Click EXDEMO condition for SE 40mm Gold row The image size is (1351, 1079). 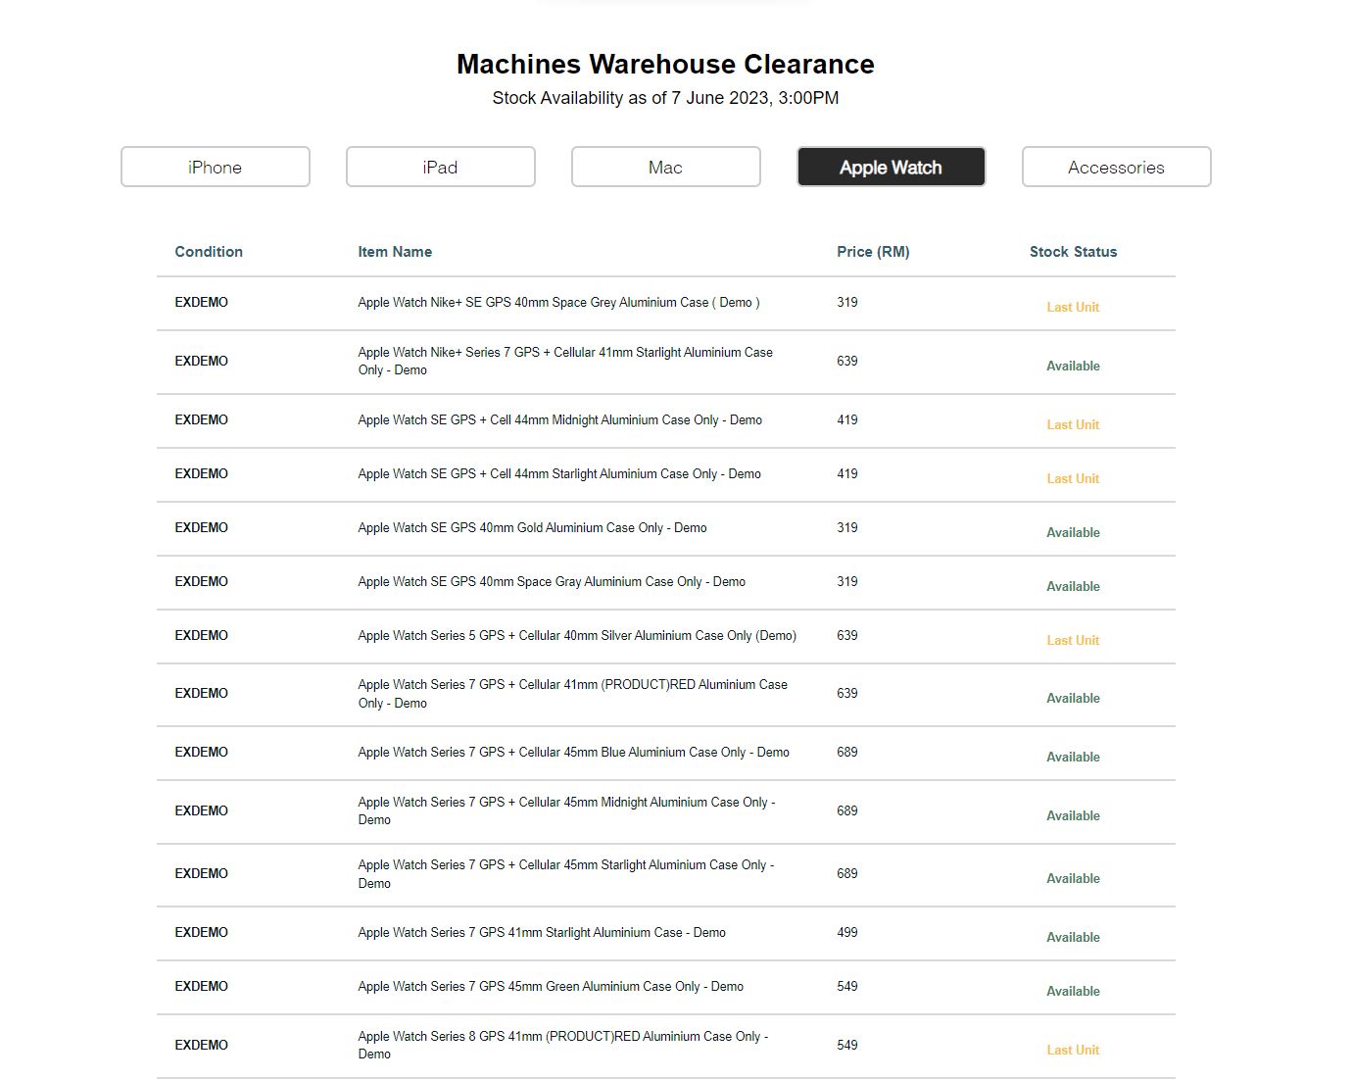coord(201,527)
